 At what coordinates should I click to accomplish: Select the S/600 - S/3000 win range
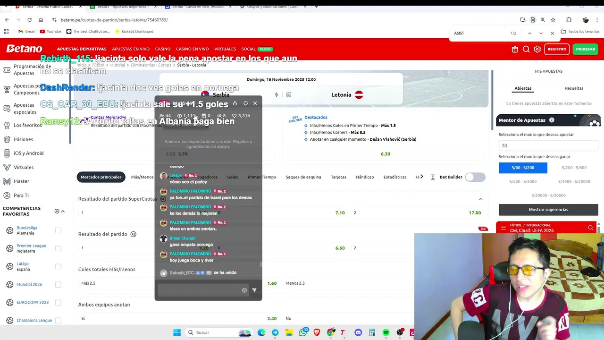(x=523, y=181)
